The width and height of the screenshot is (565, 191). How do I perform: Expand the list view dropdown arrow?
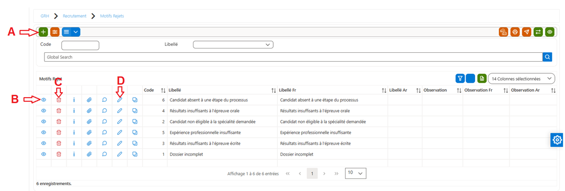76,32
